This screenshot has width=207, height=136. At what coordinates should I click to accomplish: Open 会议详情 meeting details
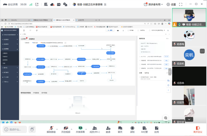tap(10, 4)
